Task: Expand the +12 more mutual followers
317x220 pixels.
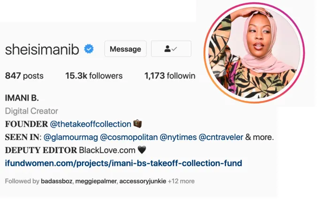Action: [x=181, y=181]
